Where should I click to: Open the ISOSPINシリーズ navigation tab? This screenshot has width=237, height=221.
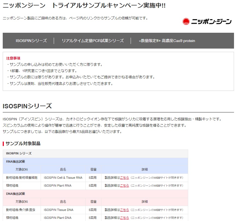coord(31,41)
